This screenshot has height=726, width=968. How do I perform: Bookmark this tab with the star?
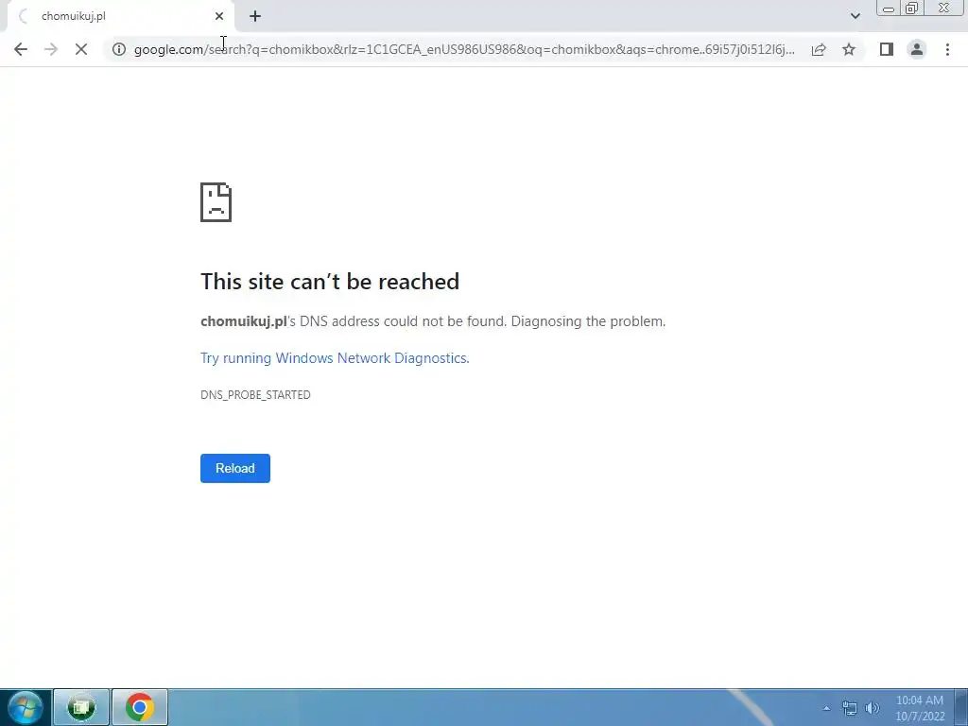click(x=849, y=49)
